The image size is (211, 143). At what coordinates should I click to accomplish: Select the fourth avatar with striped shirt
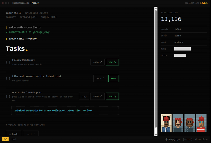coord(201,123)
